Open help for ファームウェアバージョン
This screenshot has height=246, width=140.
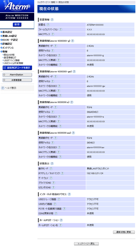pos(61,30)
